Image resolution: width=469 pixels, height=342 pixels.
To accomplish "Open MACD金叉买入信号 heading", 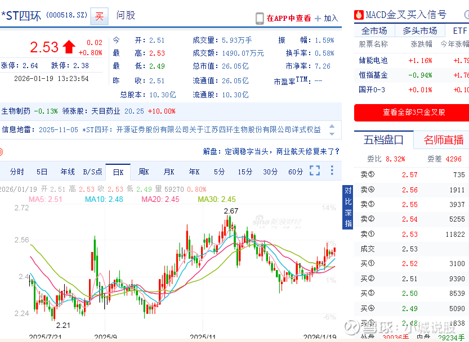I will click(x=406, y=15).
